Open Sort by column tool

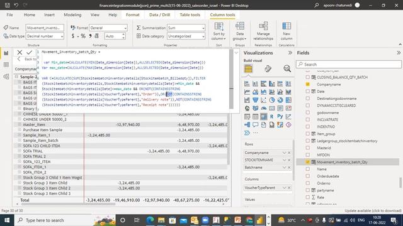pos(219,31)
